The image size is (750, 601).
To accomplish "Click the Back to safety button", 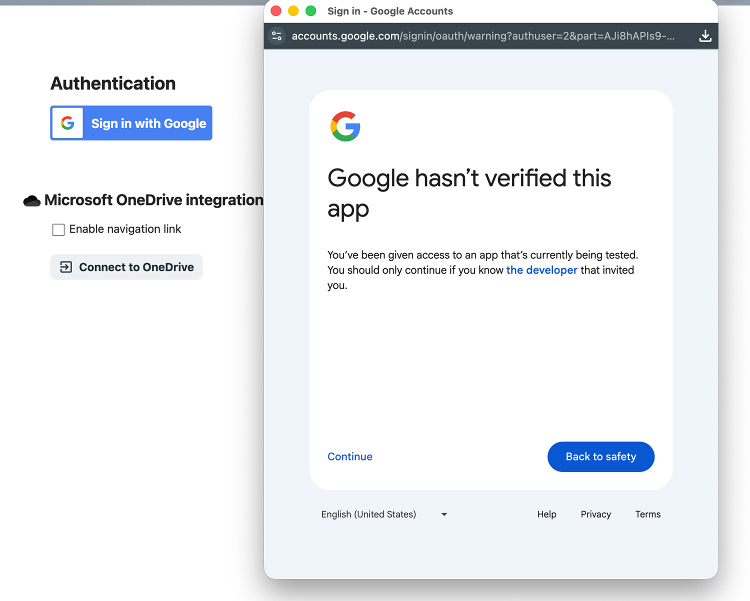I will click(600, 456).
